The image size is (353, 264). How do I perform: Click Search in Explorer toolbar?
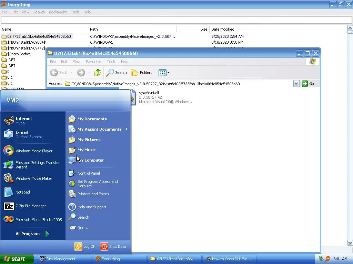pyautogui.click(x=117, y=73)
